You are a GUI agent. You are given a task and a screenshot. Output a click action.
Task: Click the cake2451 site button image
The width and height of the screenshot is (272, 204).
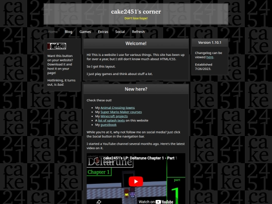(57, 46)
